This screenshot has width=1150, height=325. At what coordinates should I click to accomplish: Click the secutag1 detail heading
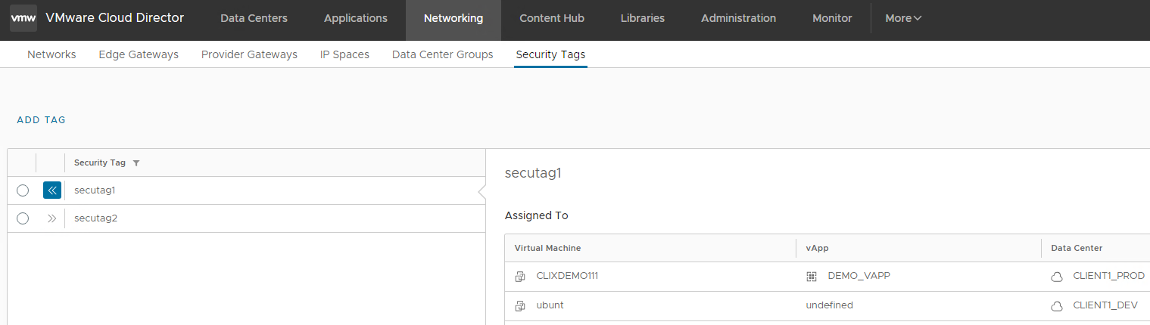pyautogui.click(x=533, y=173)
